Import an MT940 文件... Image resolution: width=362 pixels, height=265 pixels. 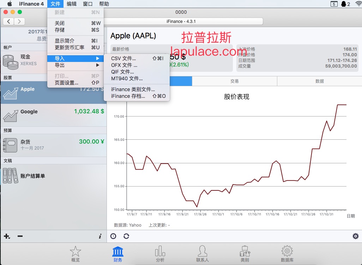(x=137, y=78)
